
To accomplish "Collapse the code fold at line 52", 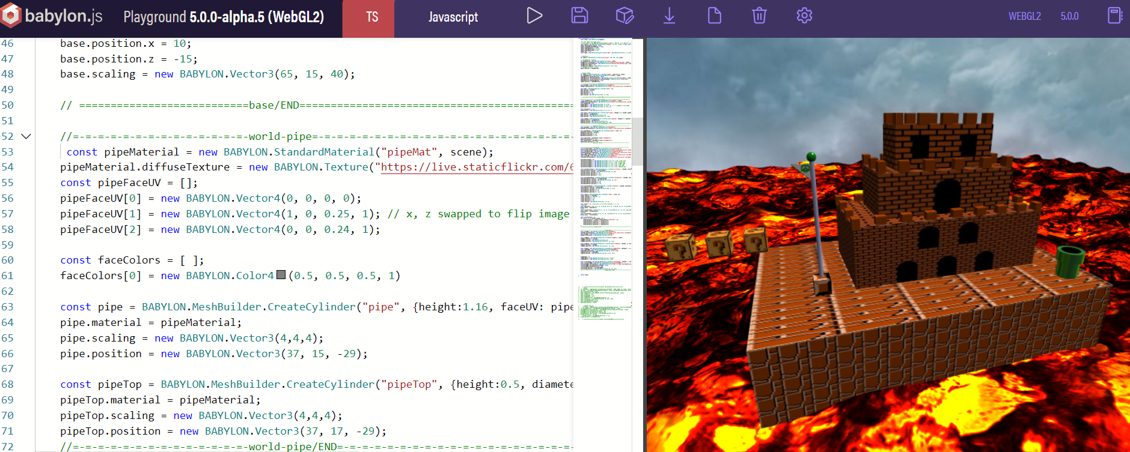I will (x=26, y=136).
